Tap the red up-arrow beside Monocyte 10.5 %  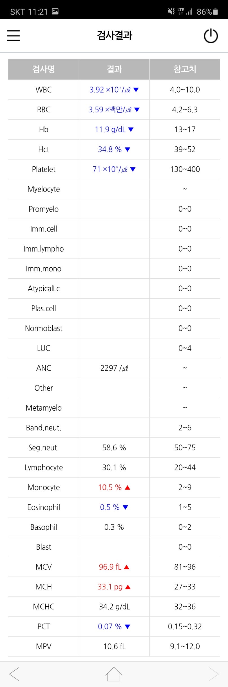pos(127,487)
